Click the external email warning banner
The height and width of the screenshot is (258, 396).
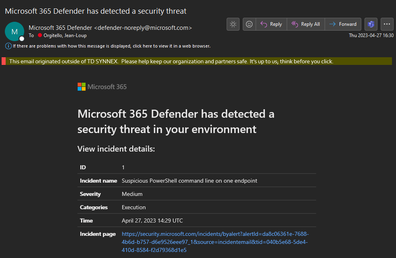(197, 61)
